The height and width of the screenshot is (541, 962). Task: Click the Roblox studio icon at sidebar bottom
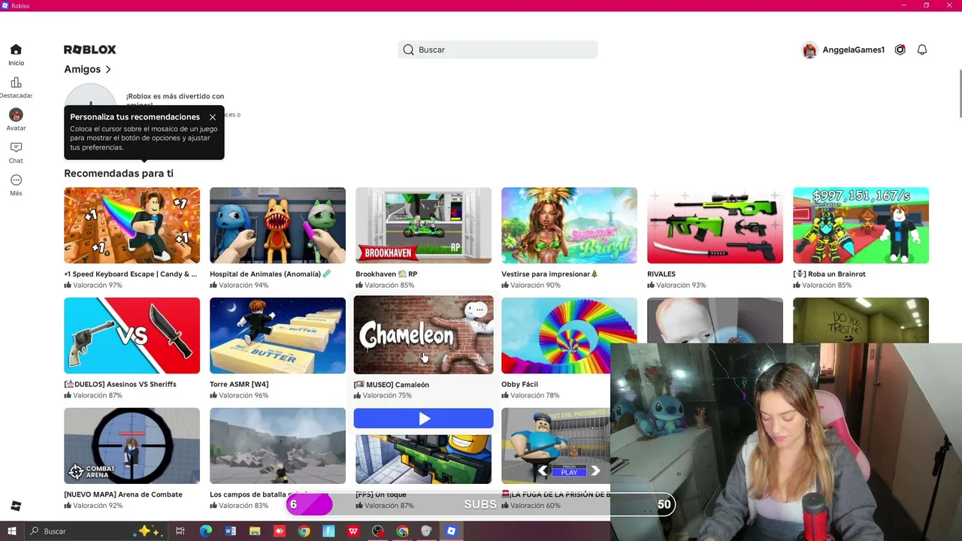[x=16, y=506]
